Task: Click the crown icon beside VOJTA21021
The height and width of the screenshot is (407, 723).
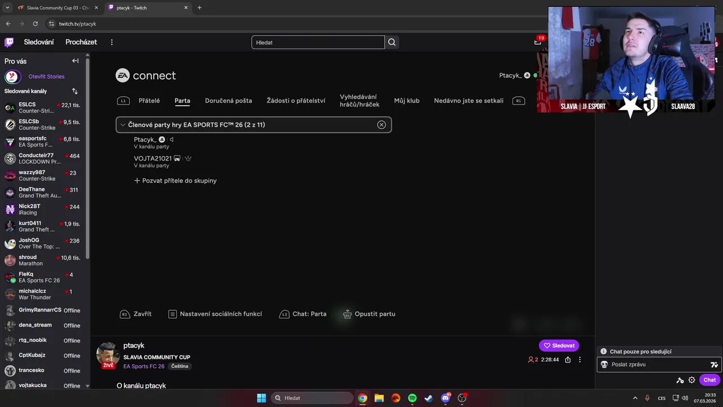Action: 188,159
